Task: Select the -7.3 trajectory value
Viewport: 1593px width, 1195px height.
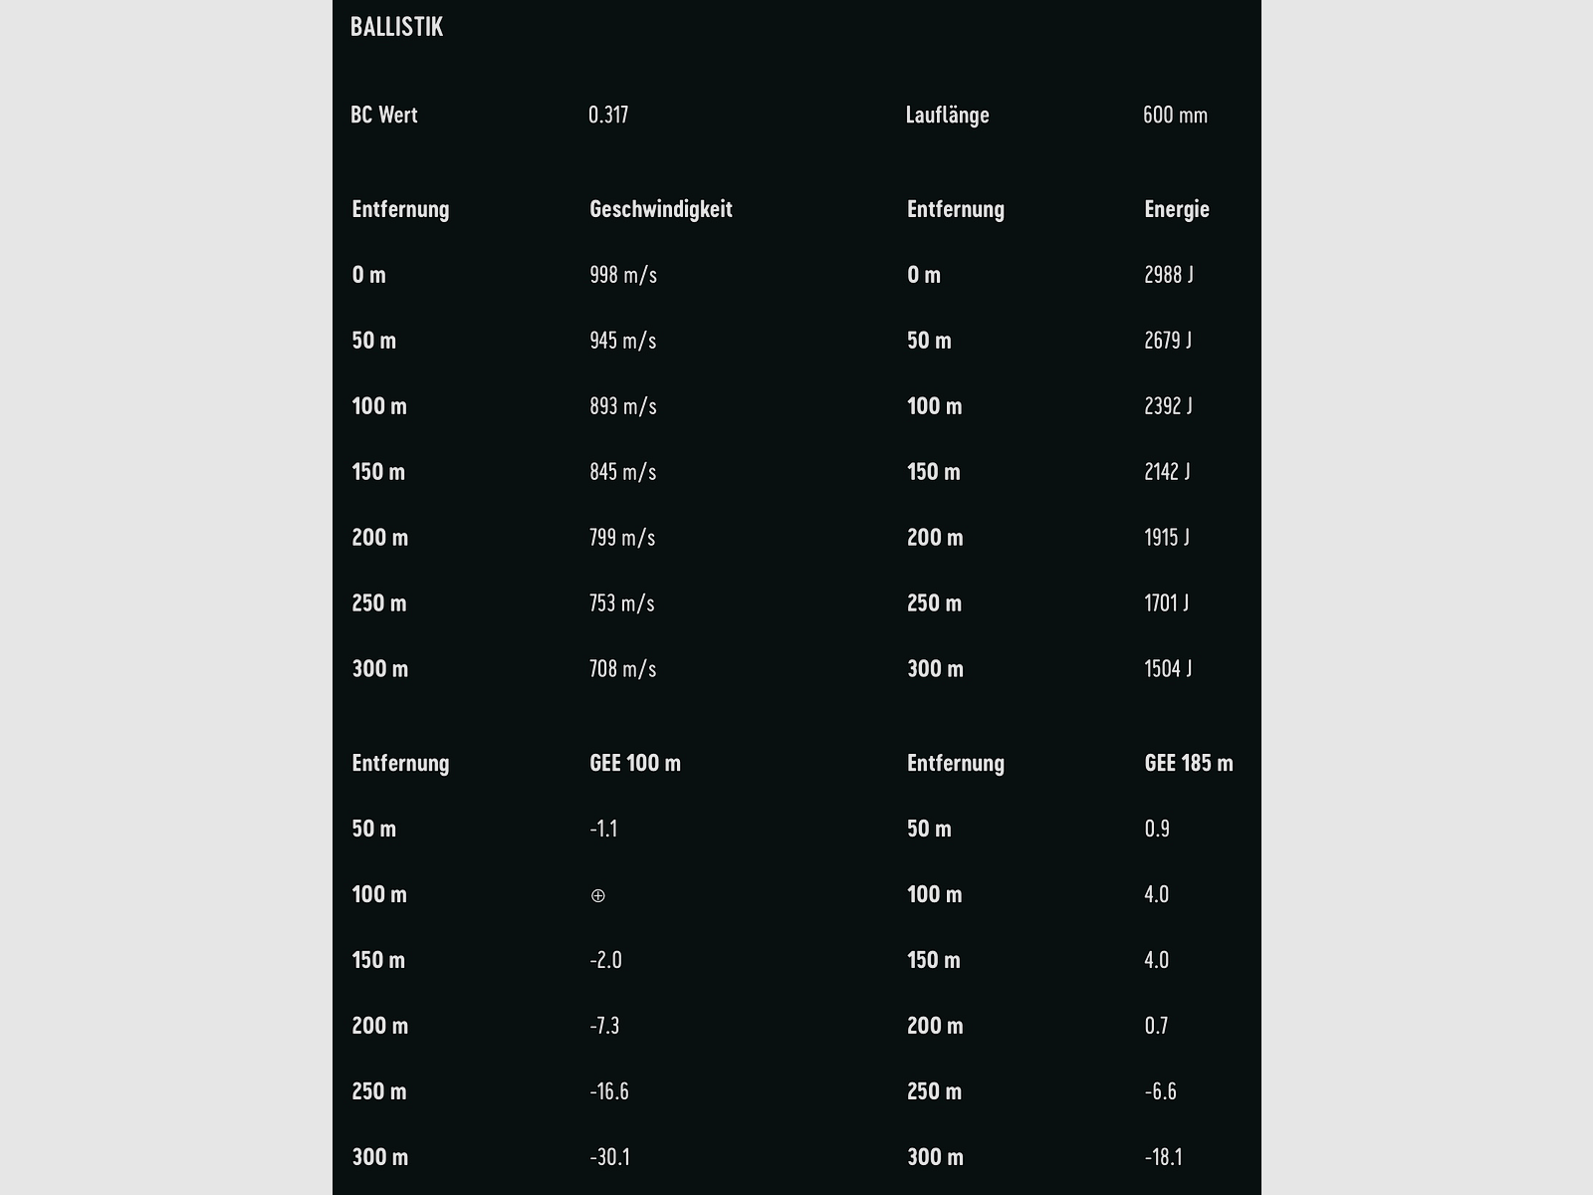Action: pos(604,1026)
